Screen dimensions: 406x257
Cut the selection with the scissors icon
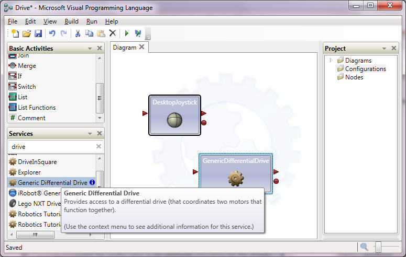[x=78, y=33]
